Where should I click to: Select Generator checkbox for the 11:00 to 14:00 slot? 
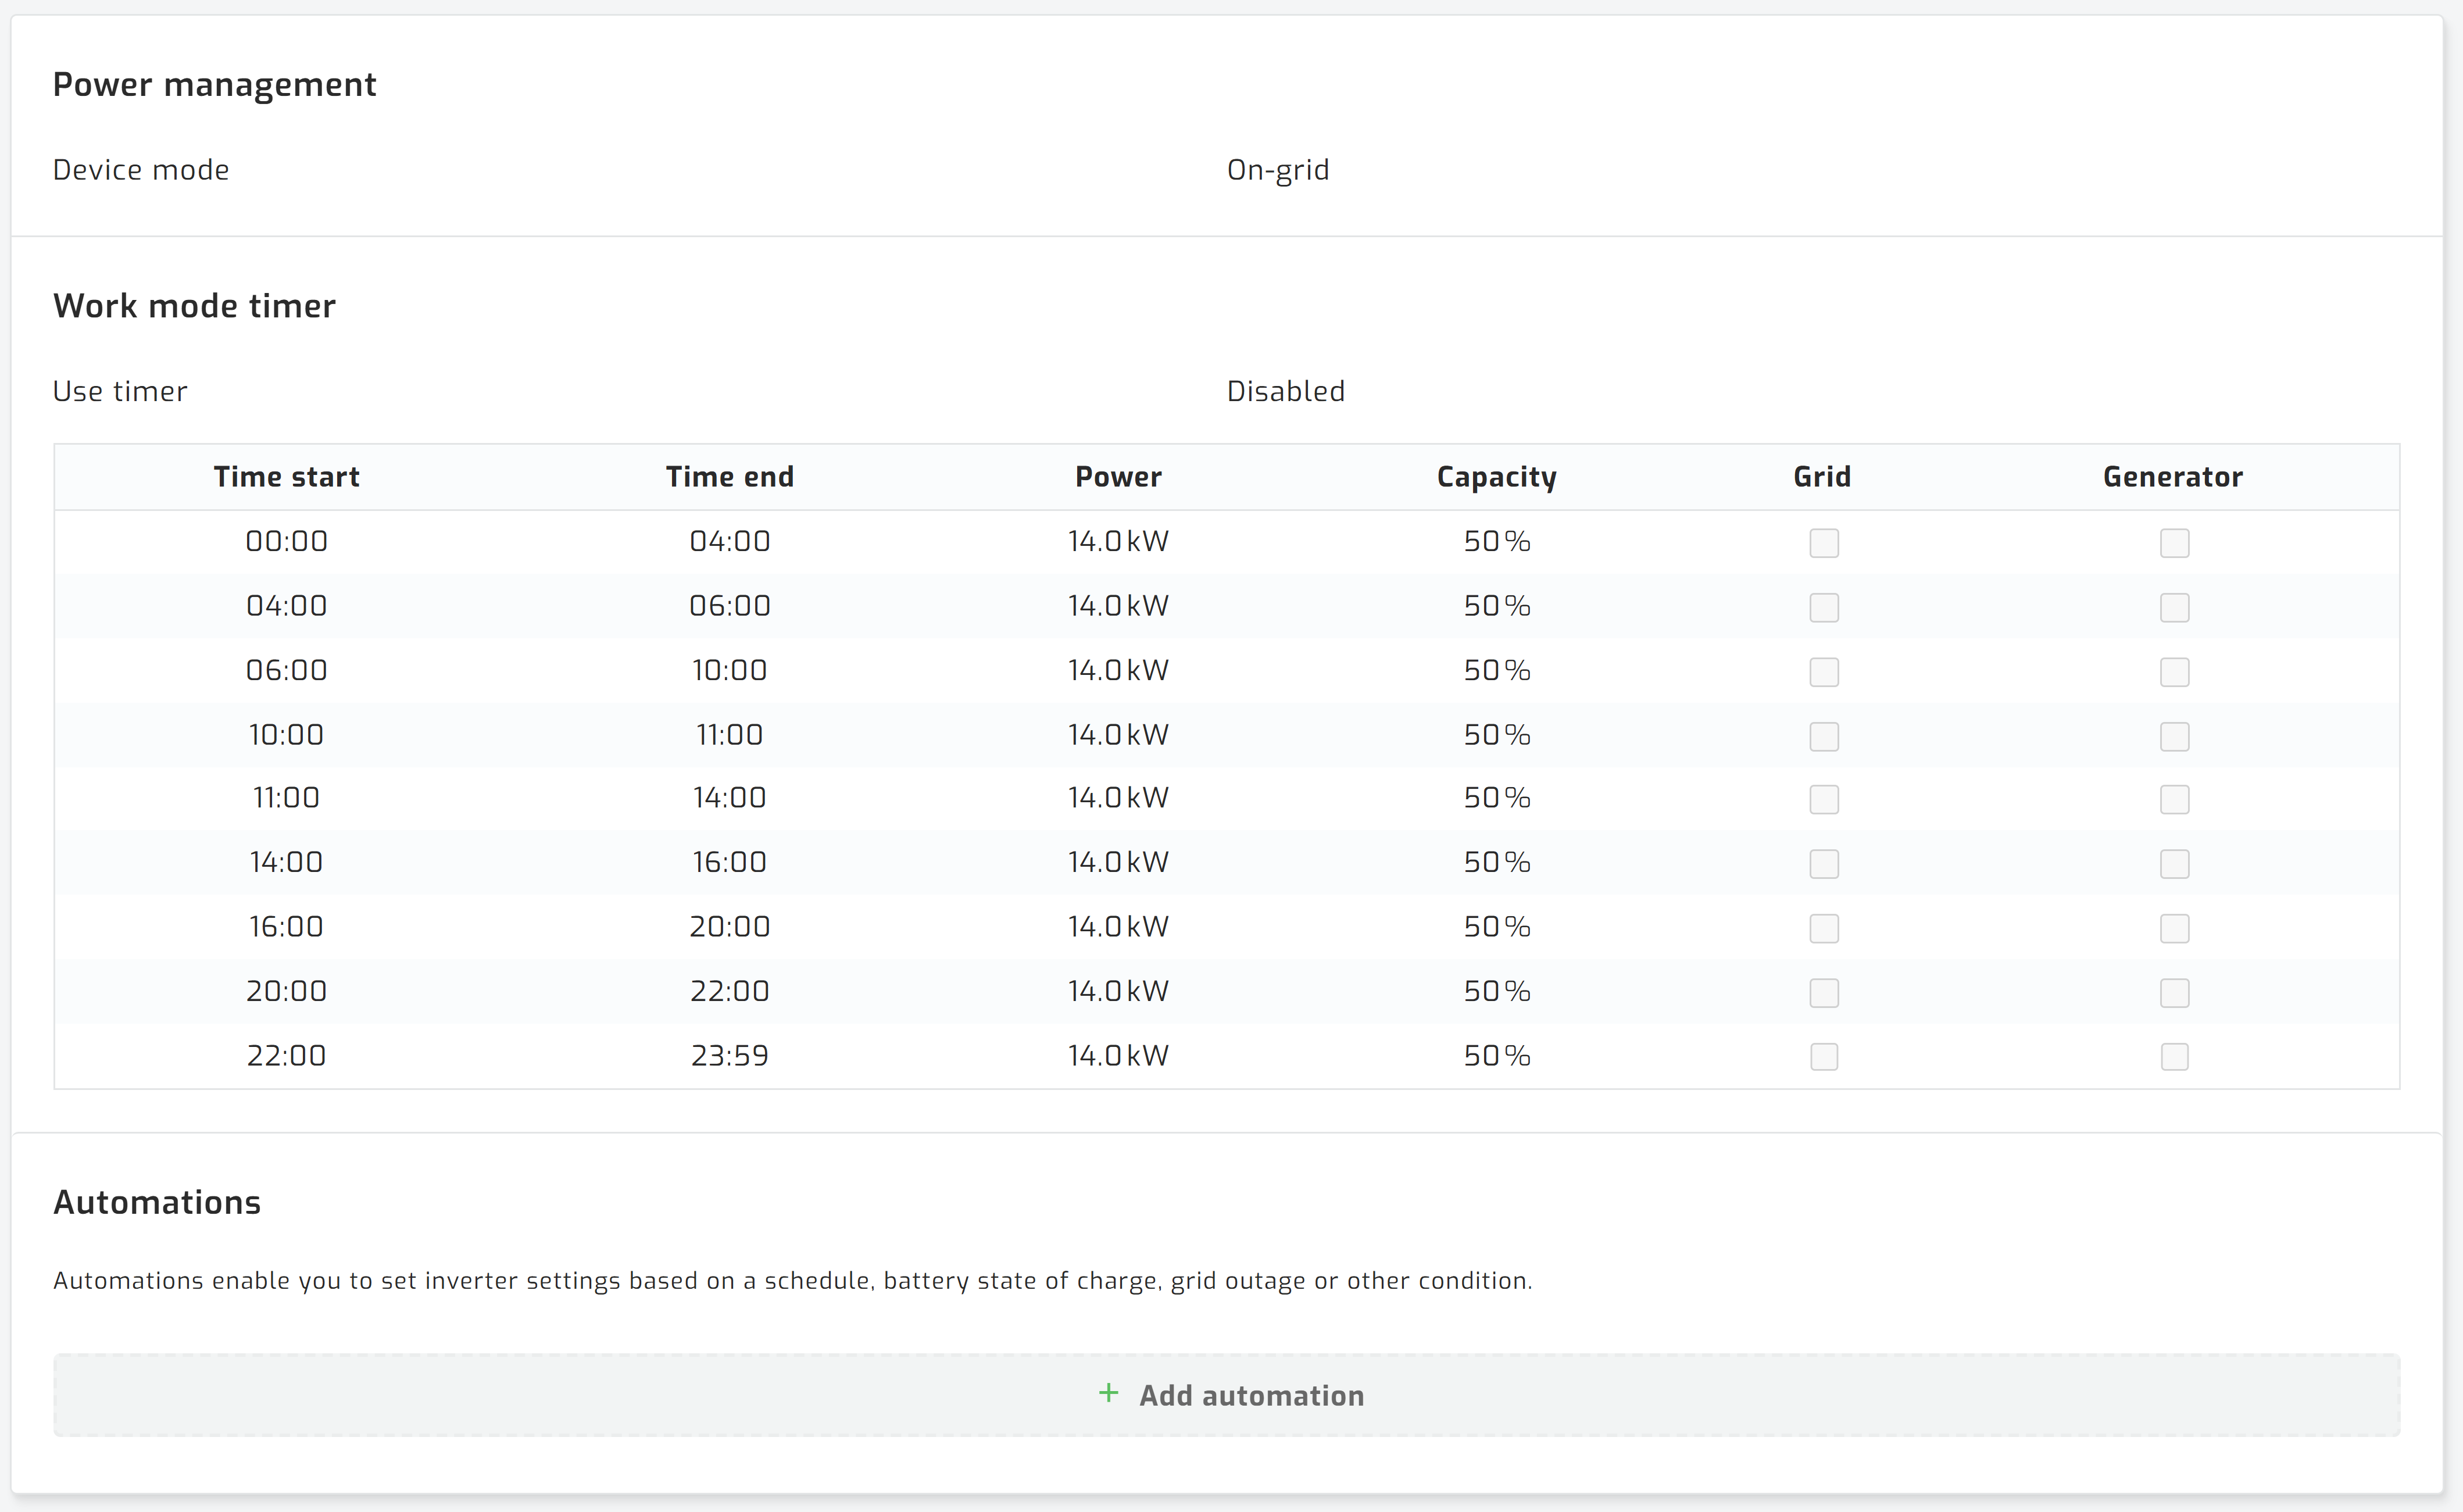[x=2174, y=799]
